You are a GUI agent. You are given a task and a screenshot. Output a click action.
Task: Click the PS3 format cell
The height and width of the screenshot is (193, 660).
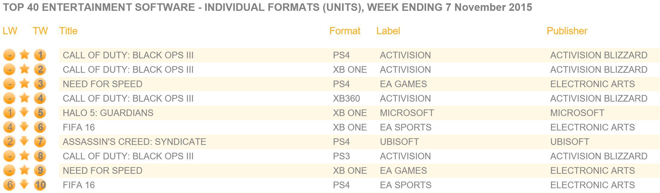click(341, 156)
